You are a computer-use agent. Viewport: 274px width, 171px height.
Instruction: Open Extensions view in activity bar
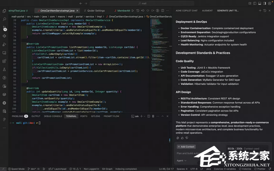pos(5,61)
